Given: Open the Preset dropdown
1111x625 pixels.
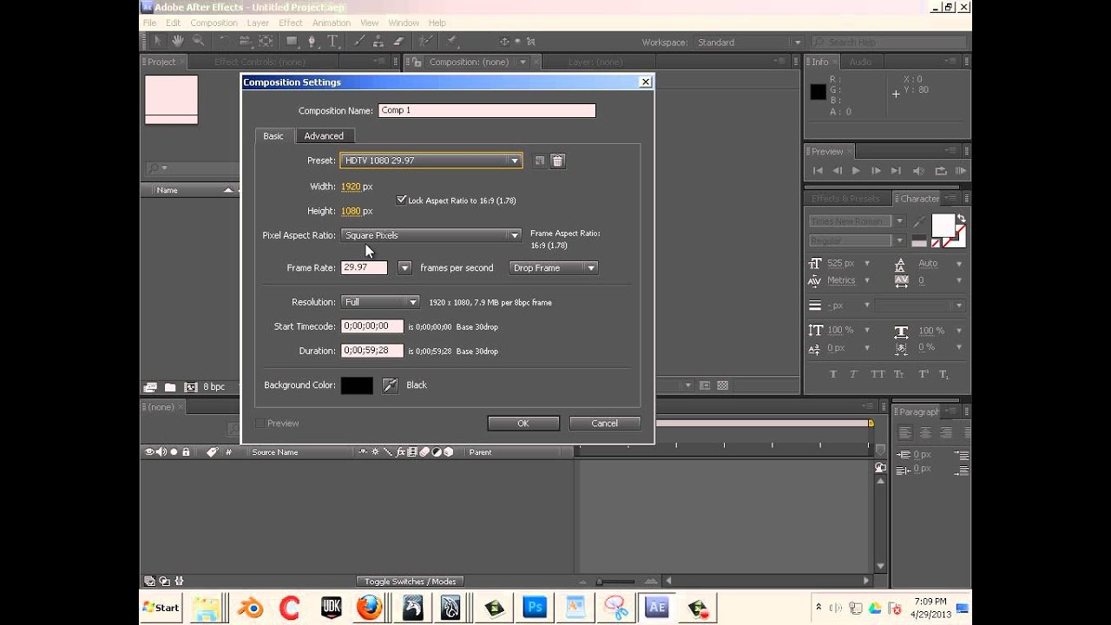Looking at the screenshot, I should (x=431, y=161).
